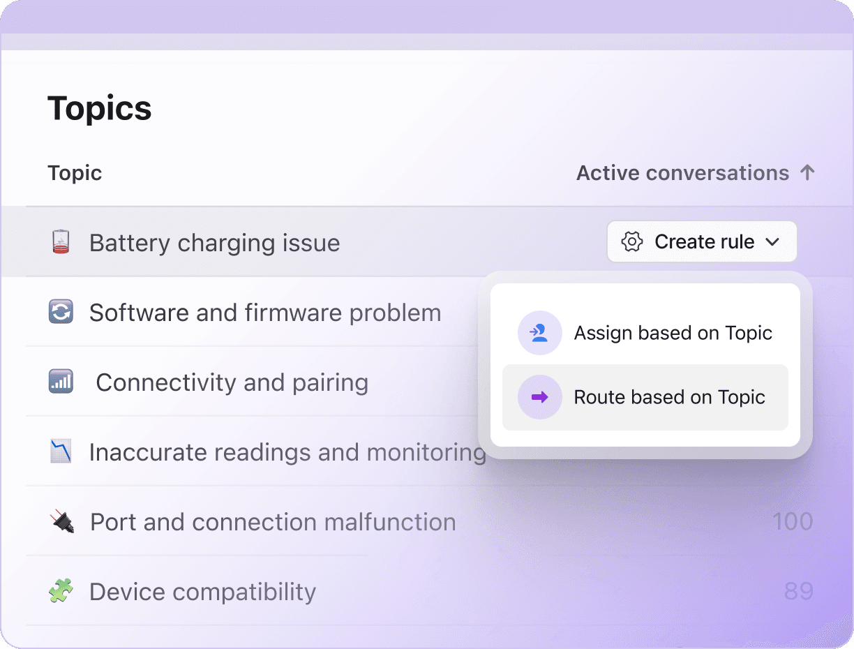Sort by the Active conversations arrow
Viewport: 854px width, 649px height.
click(807, 172)
